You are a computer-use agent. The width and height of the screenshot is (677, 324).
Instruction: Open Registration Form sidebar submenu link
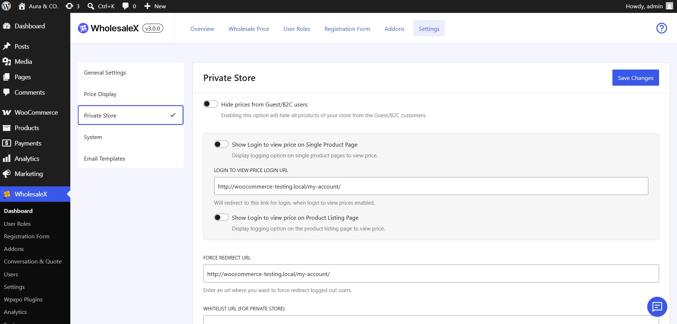tap(27, 236)
